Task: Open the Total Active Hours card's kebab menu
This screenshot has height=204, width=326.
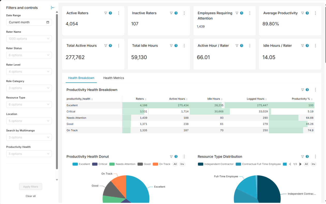Action: [x=118, y=45]
